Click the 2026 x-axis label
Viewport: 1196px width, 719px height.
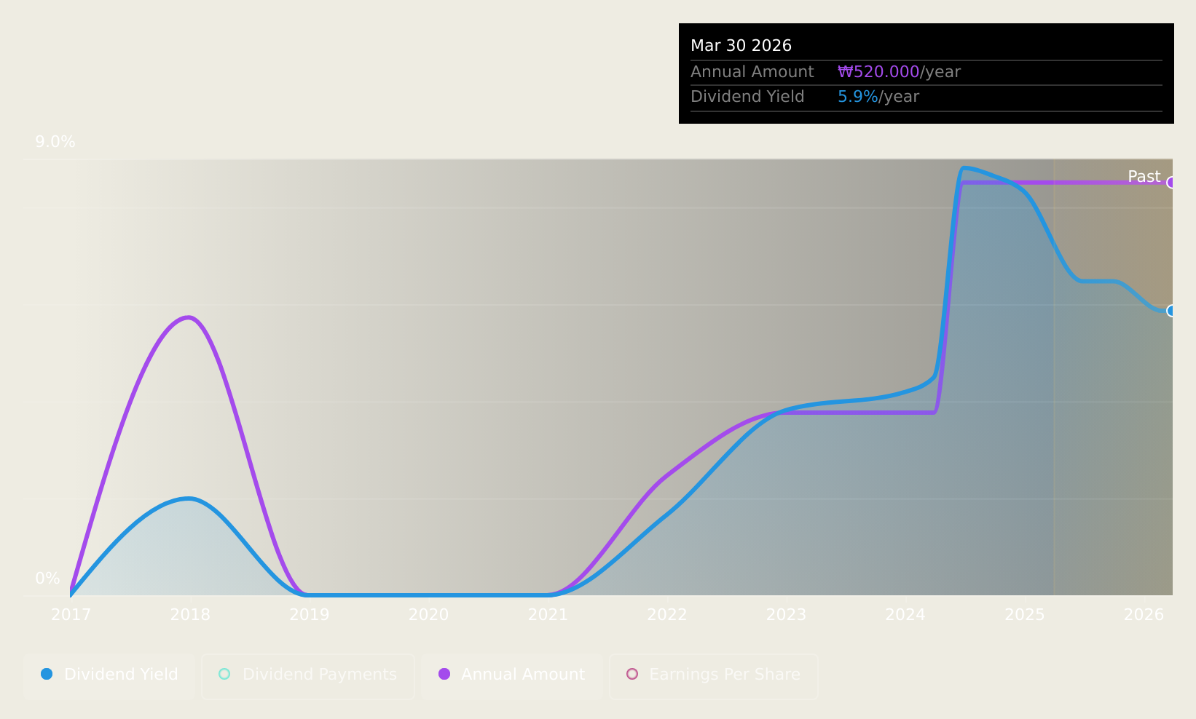[1144, 615]
